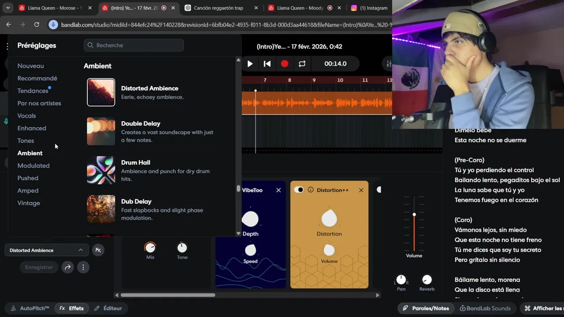564x317 pixels.
Task: Select the Tendances preset category
Action: click(x=33, y=91)
